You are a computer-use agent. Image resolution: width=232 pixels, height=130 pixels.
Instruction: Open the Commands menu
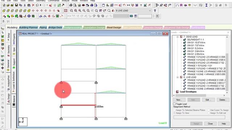tap(54, 1)
